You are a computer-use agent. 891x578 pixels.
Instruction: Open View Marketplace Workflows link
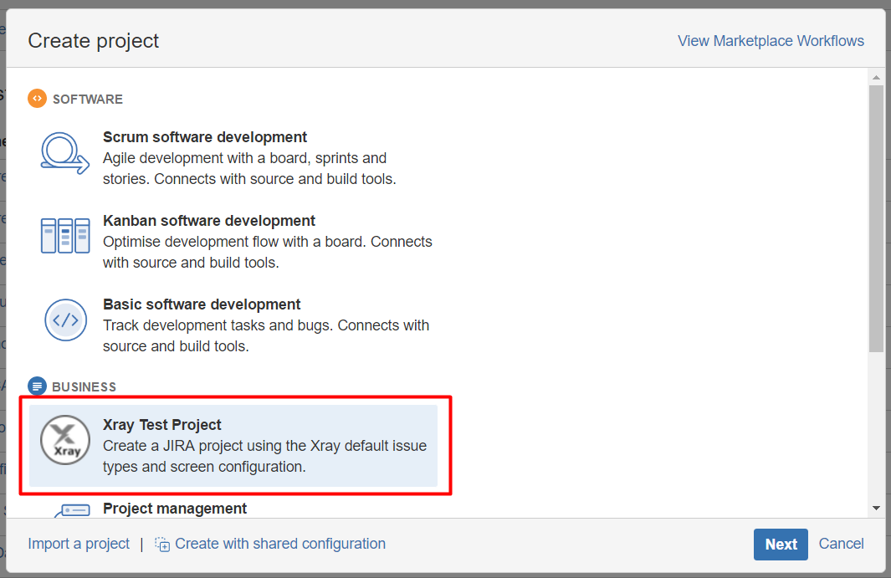click(x=771, y=41)
